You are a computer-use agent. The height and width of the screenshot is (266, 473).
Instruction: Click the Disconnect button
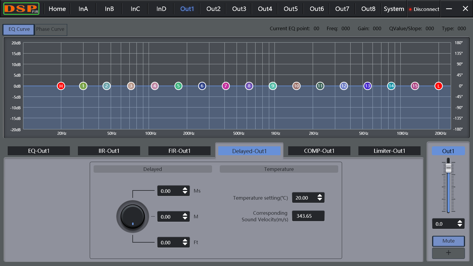[x=424, y=9]
